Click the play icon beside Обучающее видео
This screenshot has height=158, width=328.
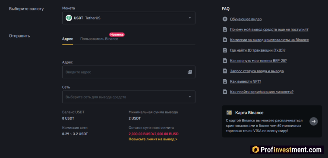225,19
